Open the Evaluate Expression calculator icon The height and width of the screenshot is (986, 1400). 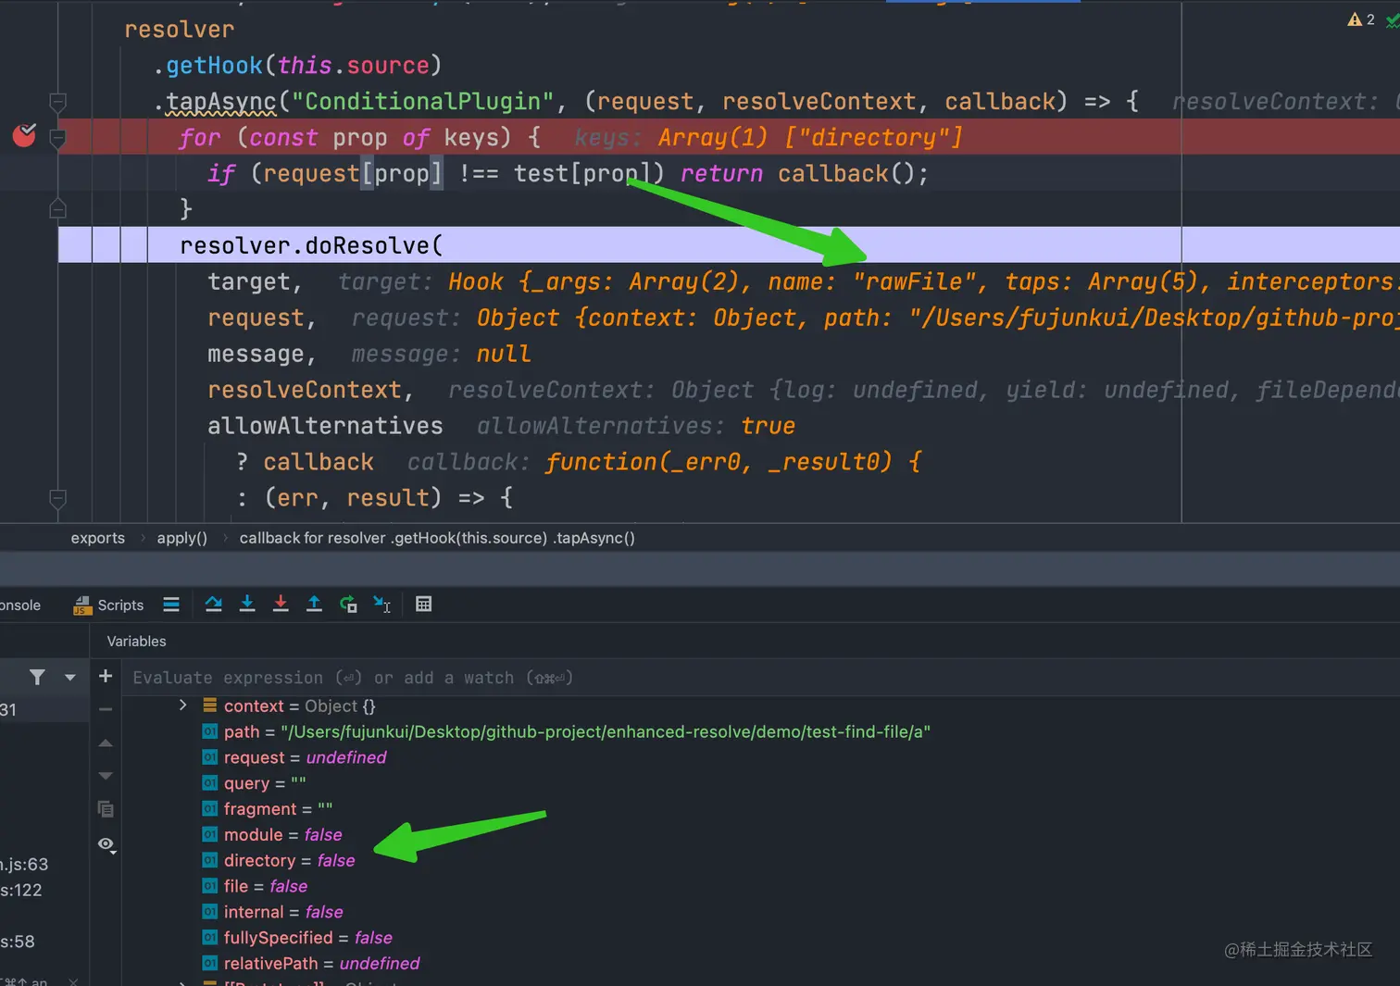pyautogui.click(x=423, y=605)
